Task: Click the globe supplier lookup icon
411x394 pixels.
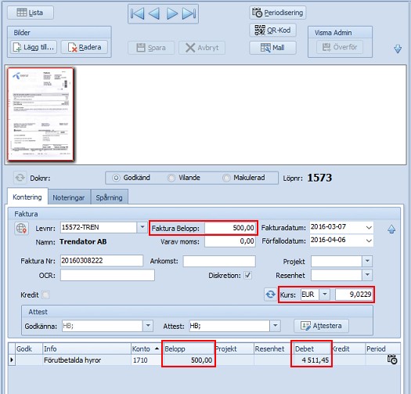Action: (x=21, y=228)
